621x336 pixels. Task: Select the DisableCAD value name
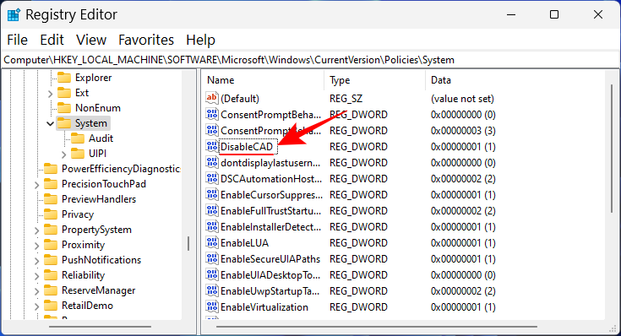click(x=247, y=147)
